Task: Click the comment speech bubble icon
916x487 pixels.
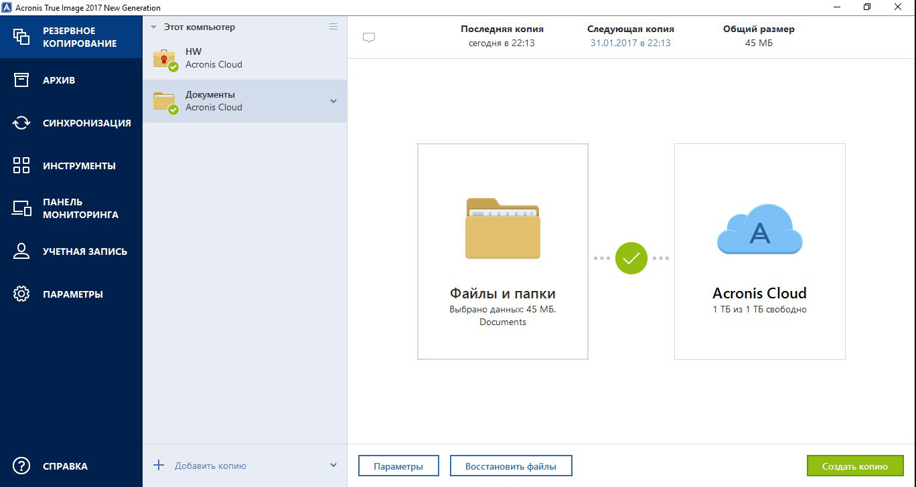Action: pos(368,37)
